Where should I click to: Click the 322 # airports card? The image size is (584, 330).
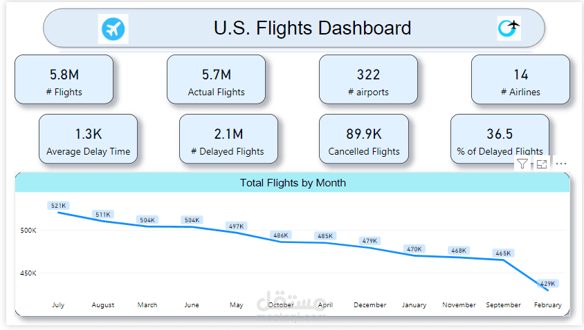(368, 79)
